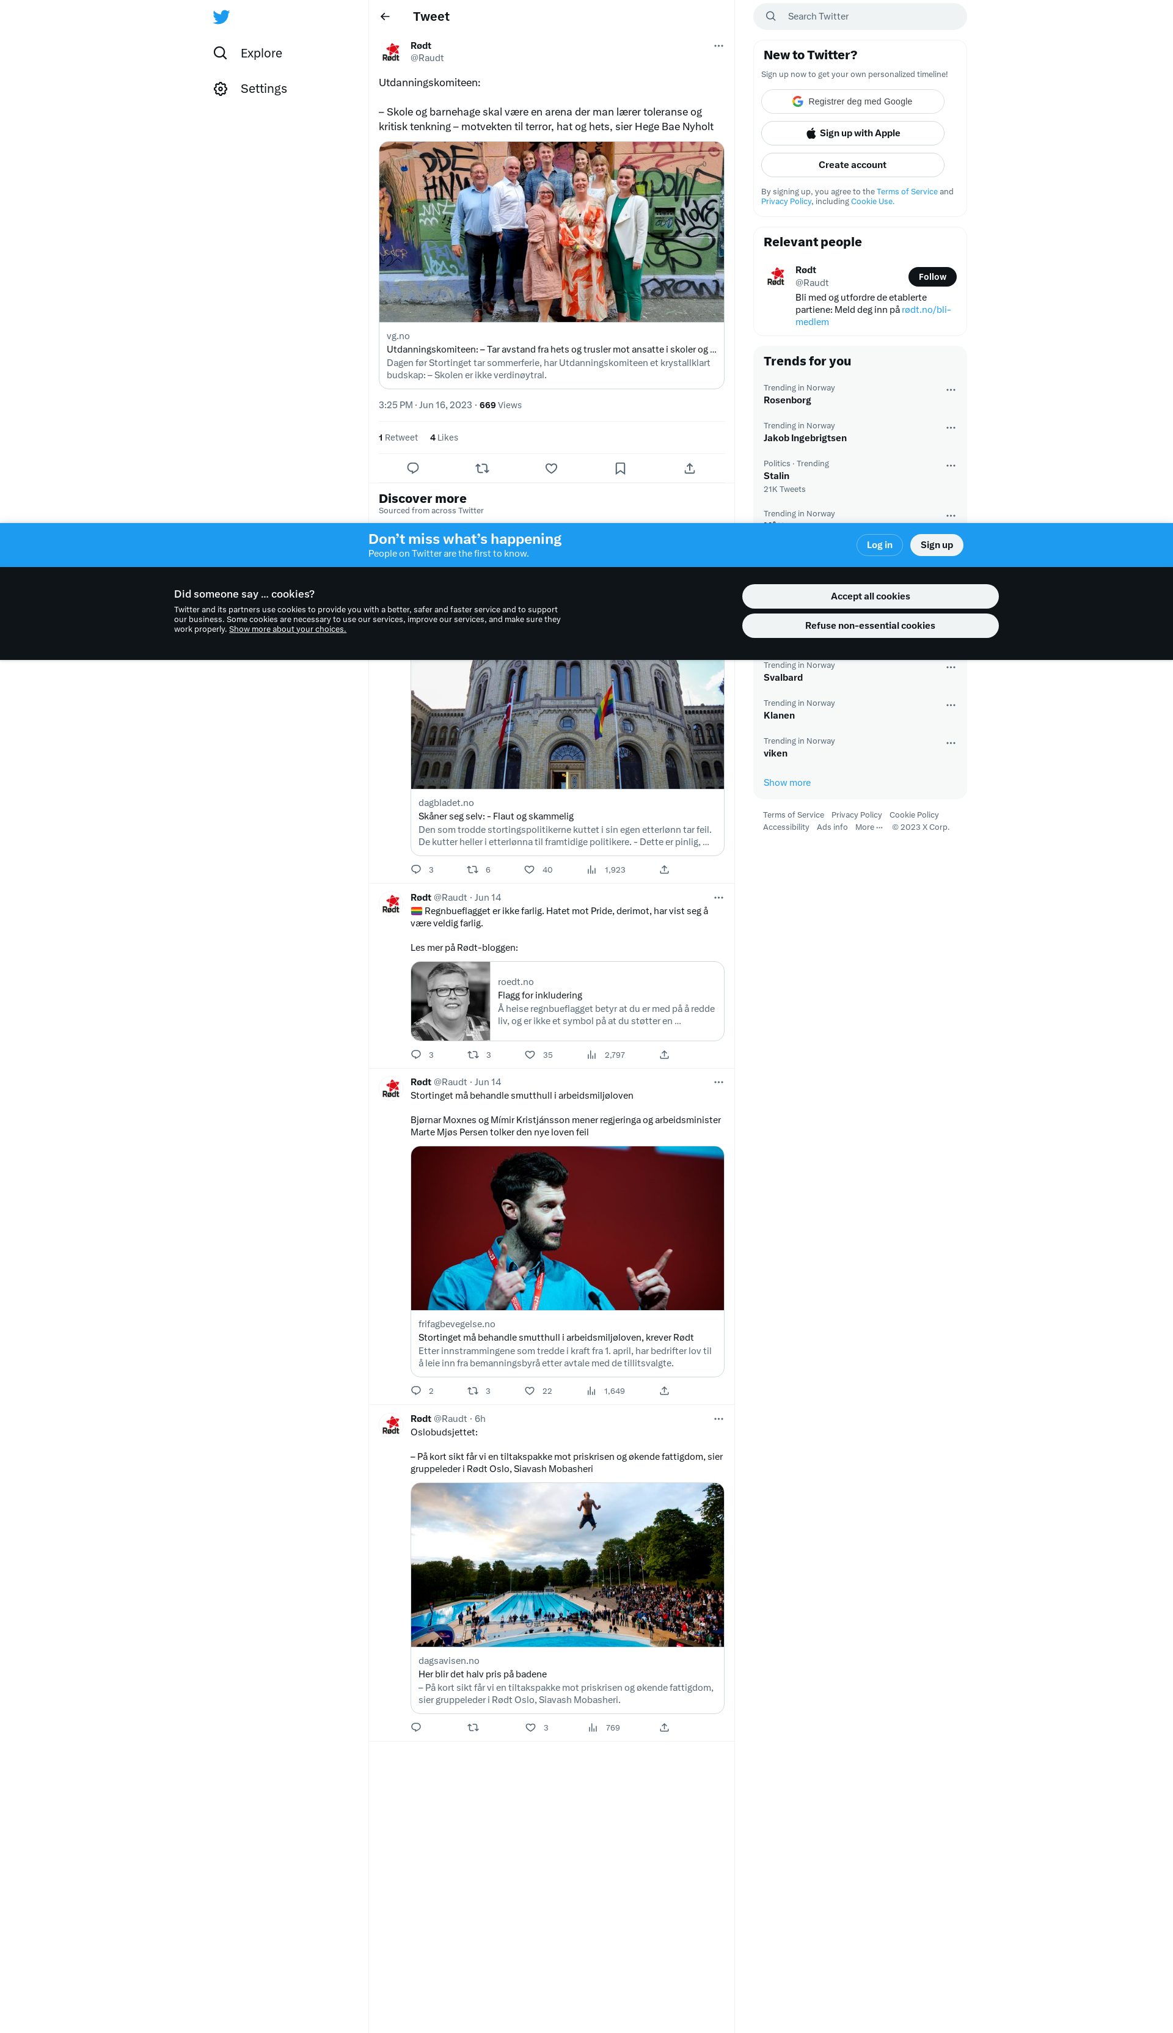The width and height of the screenshot is (1173, 2033).
Task: Open more options on the Oslobudsjettet tweet
Action: pyautogui.click(x=718, y=1419)
